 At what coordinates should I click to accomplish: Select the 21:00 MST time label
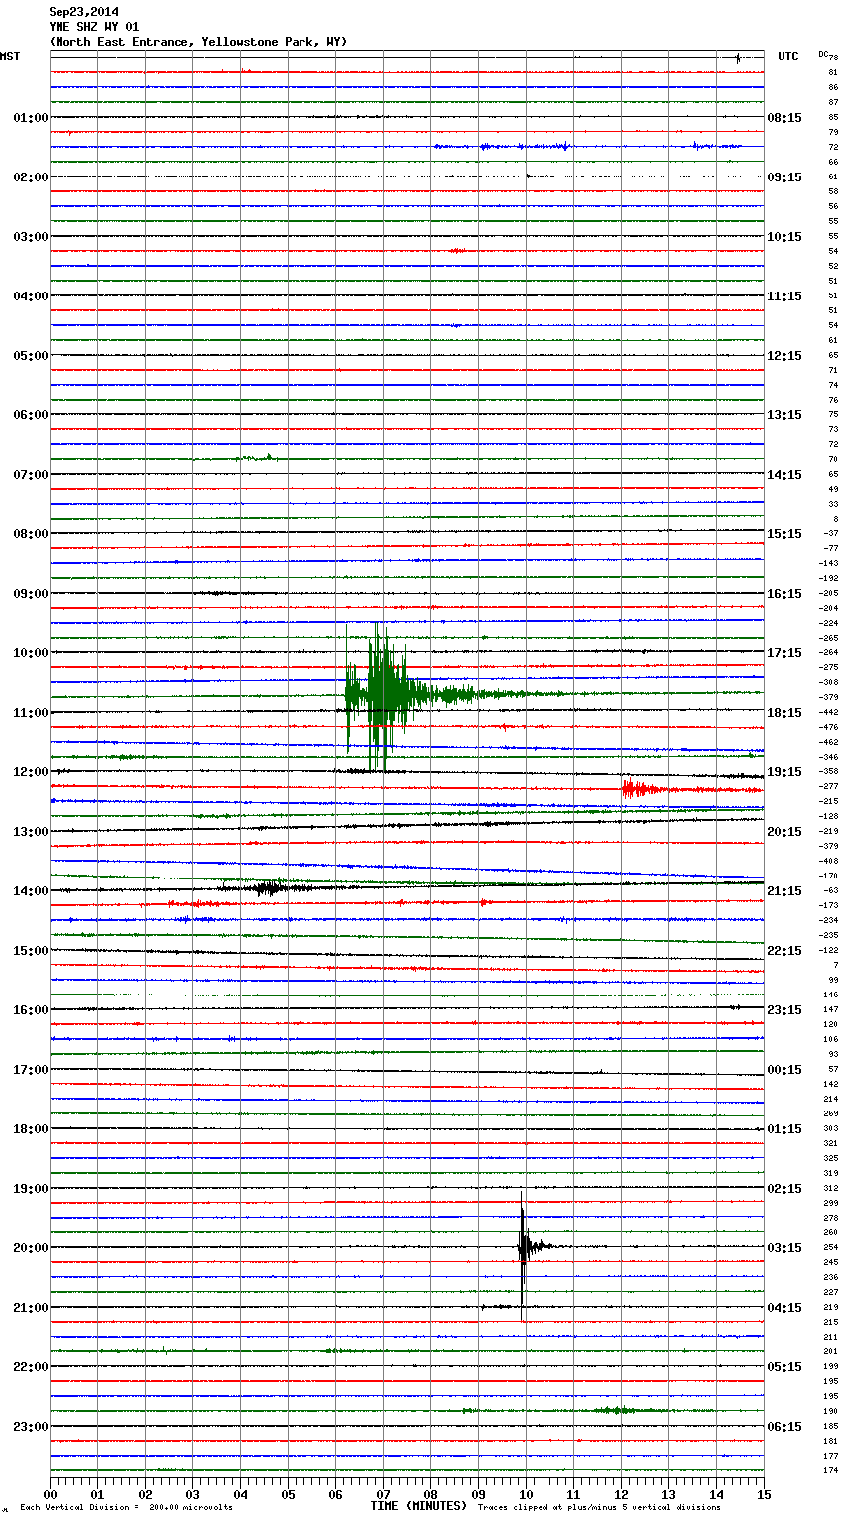pos(31,1308)
